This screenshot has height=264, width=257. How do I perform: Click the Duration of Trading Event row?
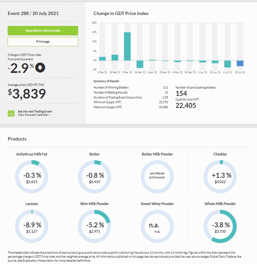coord(131,98)
